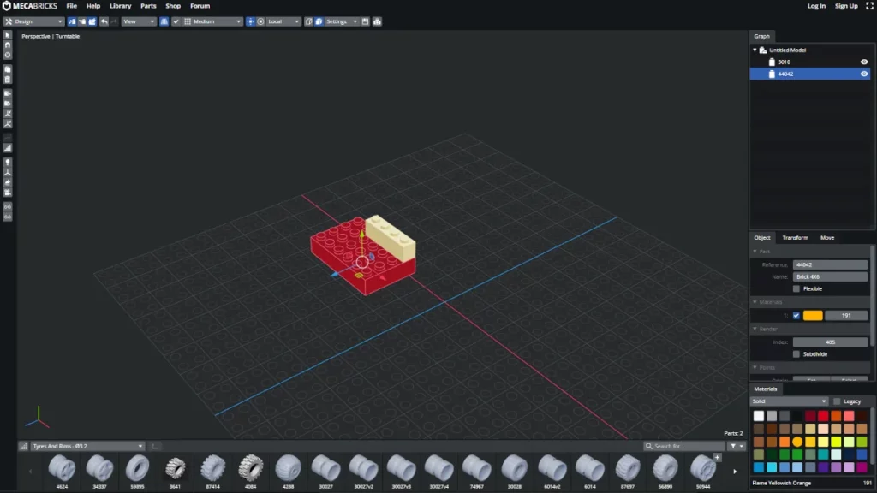Click the third blue selection mode icon
The width and height of the screenshot is (877, 493).
(92, 21)
